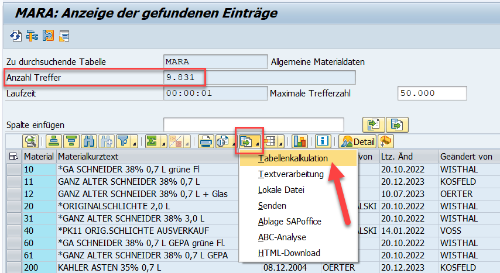Show the bar chart graphic icon

click(x=300, y=141)
